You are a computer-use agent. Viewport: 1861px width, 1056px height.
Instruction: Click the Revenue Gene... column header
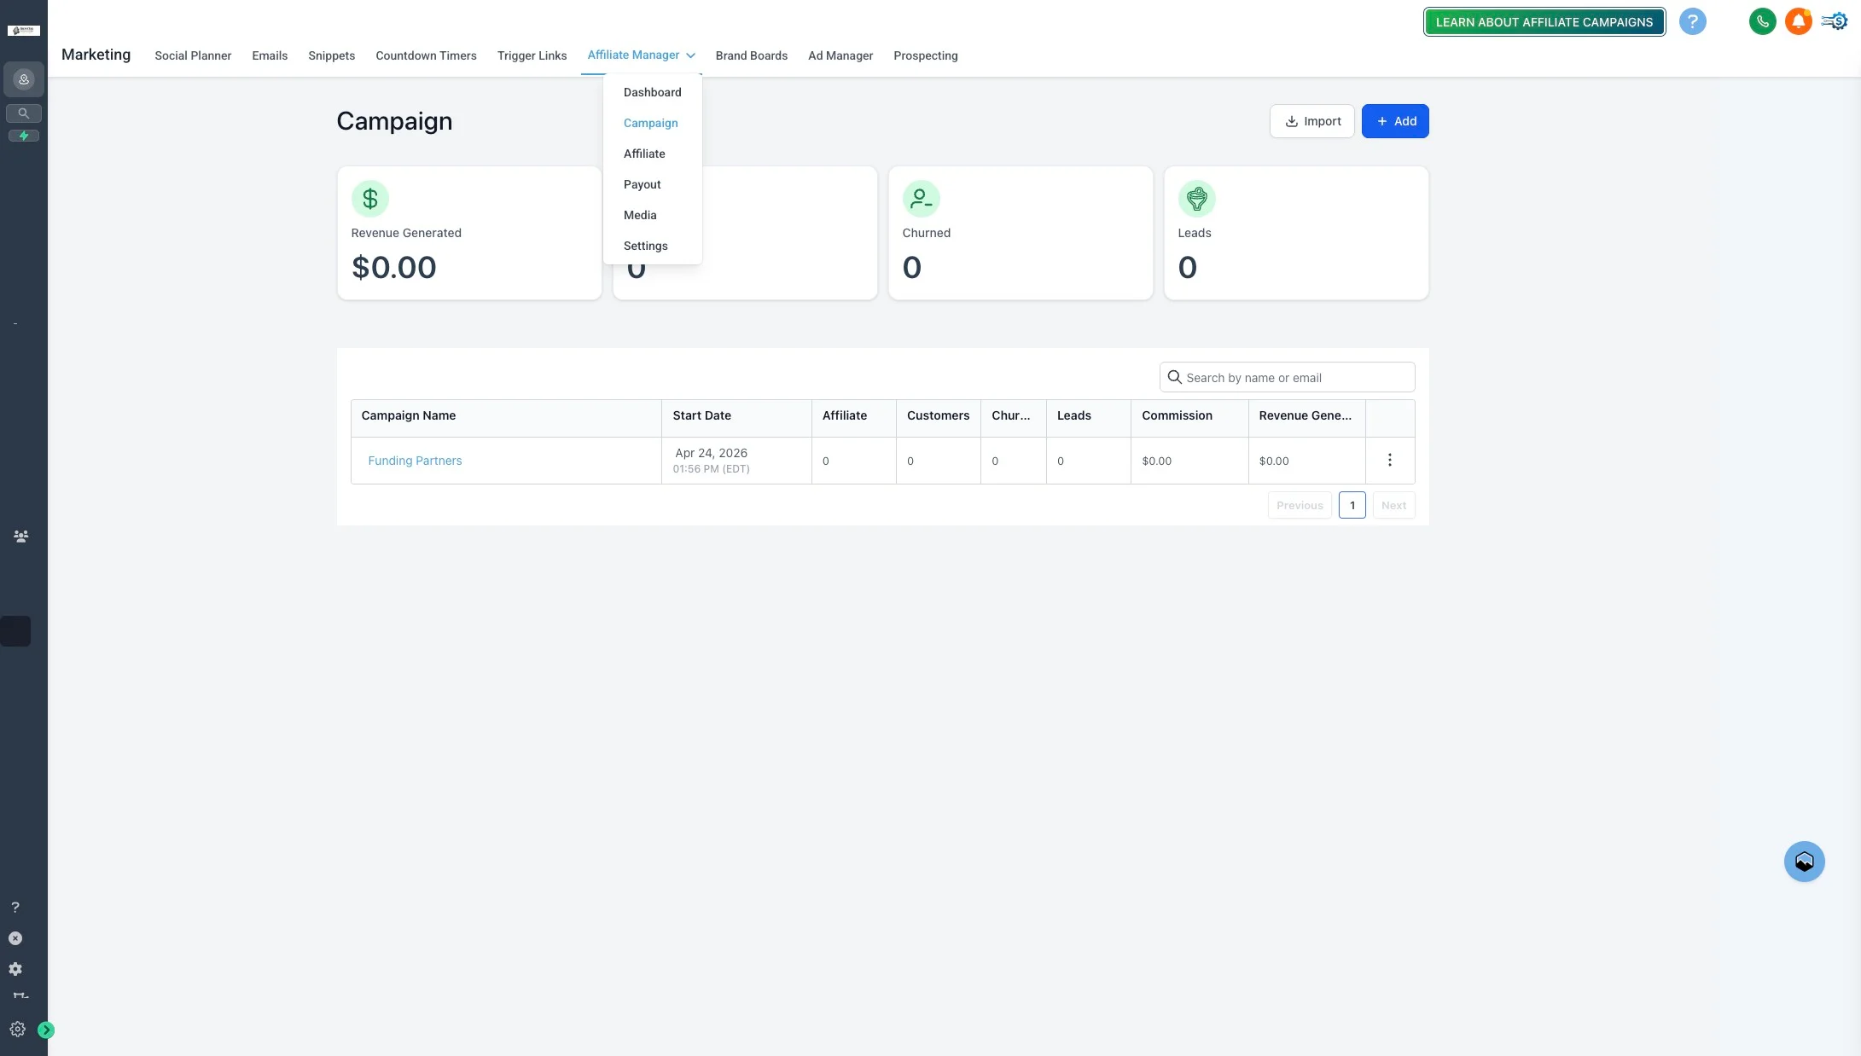point(1306,418)
